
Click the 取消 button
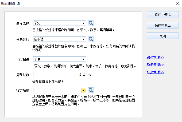coord(162,36)
